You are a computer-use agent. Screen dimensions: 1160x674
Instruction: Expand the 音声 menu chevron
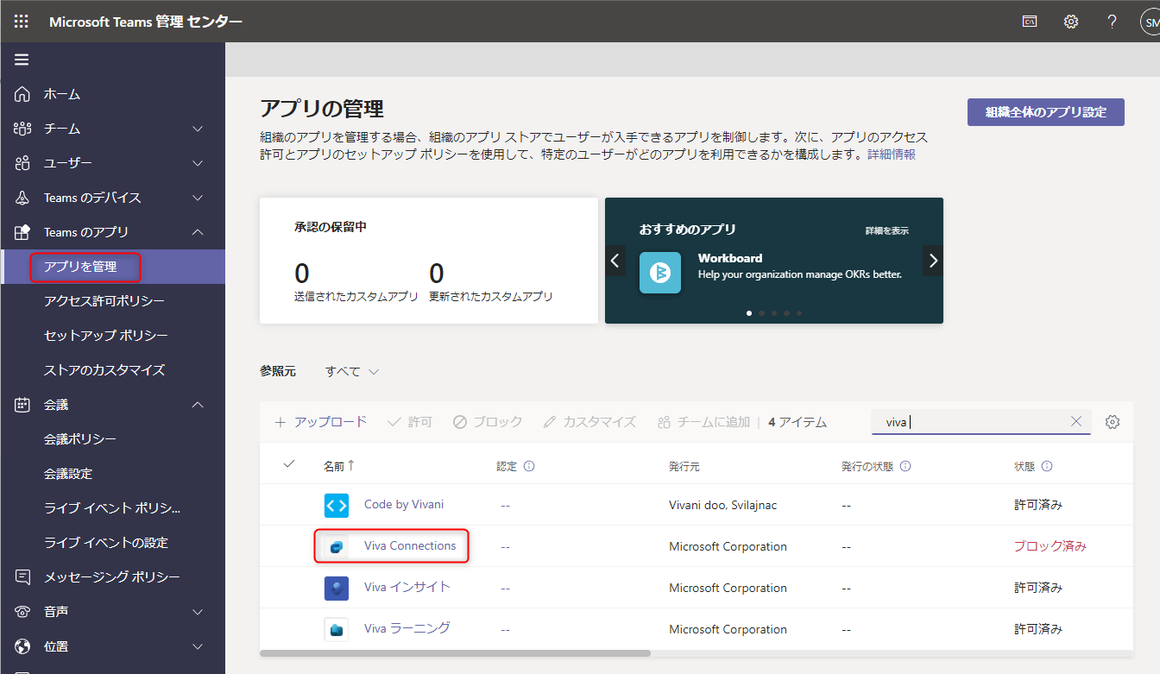click(x=198, y=612)
